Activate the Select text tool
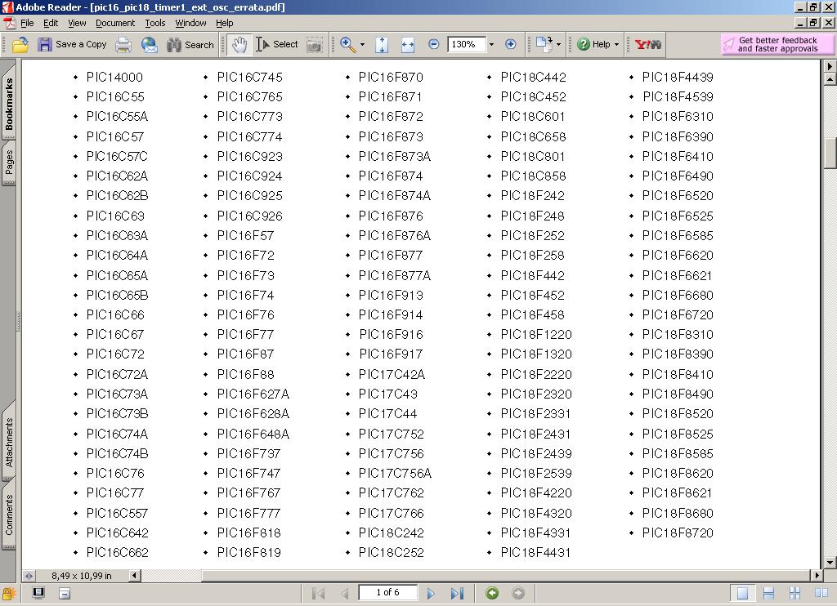 pos(276,44)
